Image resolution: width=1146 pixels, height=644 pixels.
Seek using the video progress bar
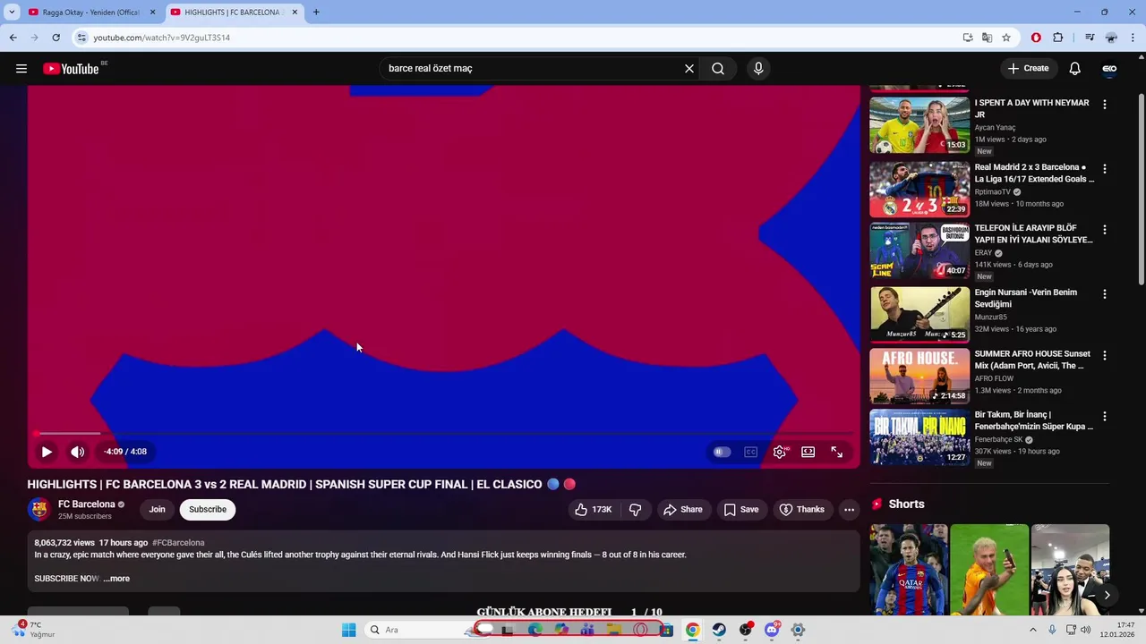[x=444, y=434]
